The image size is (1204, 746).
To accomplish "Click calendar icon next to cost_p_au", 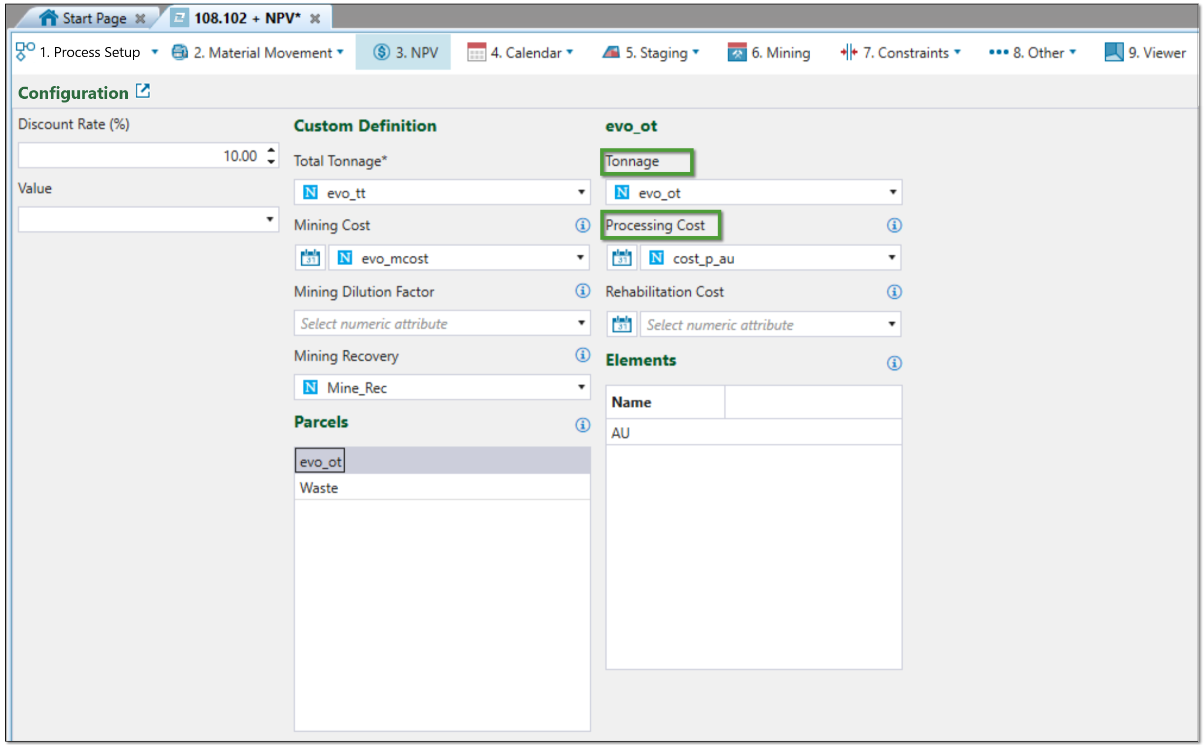I will coord(622,258).
